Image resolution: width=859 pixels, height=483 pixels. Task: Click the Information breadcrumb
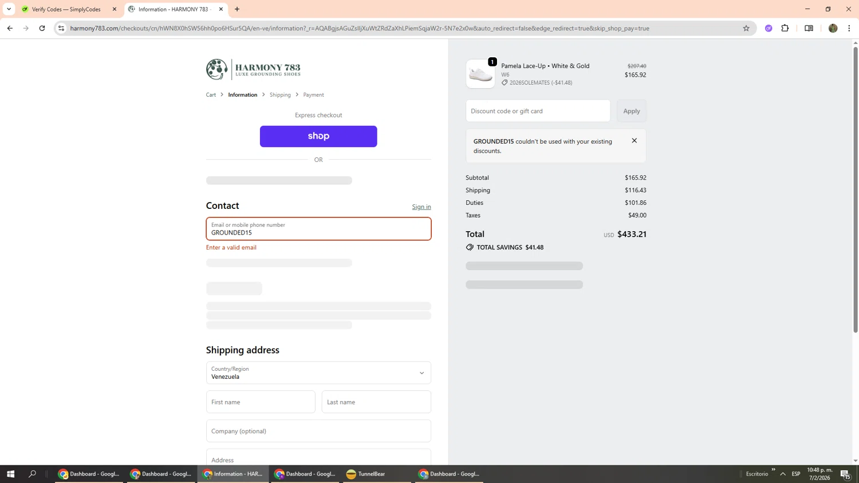243,95
